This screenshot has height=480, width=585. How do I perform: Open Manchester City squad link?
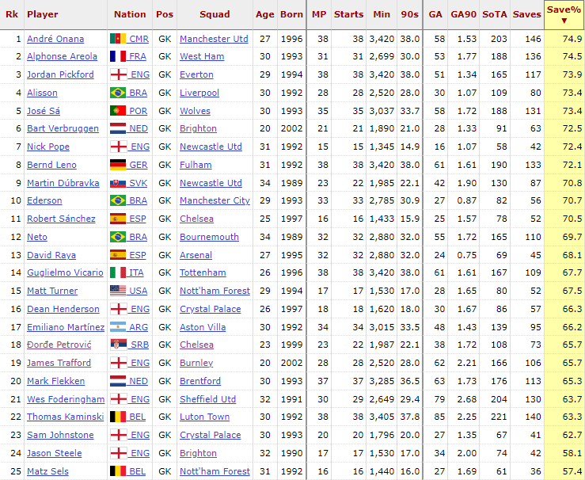pyautogui.click(x=215, y=200)
